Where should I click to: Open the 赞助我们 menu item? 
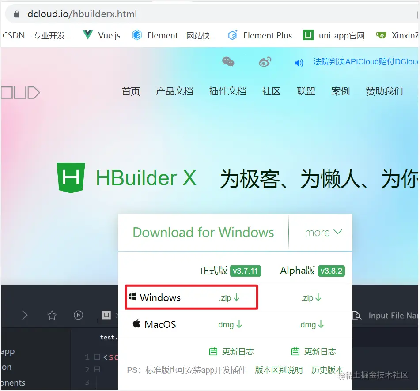click(x=384, y=91)
